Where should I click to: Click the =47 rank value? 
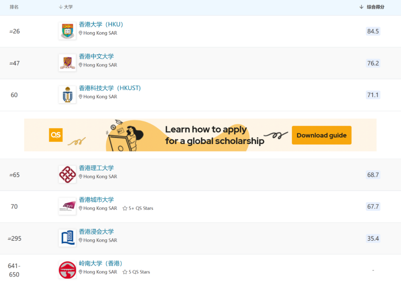pyautogui.click(x=14, y=63)
